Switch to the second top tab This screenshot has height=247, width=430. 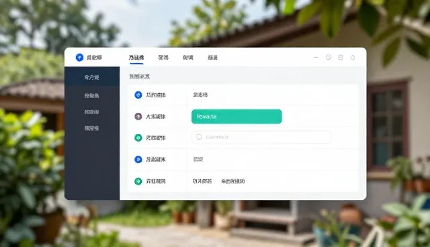coord(163,58)
